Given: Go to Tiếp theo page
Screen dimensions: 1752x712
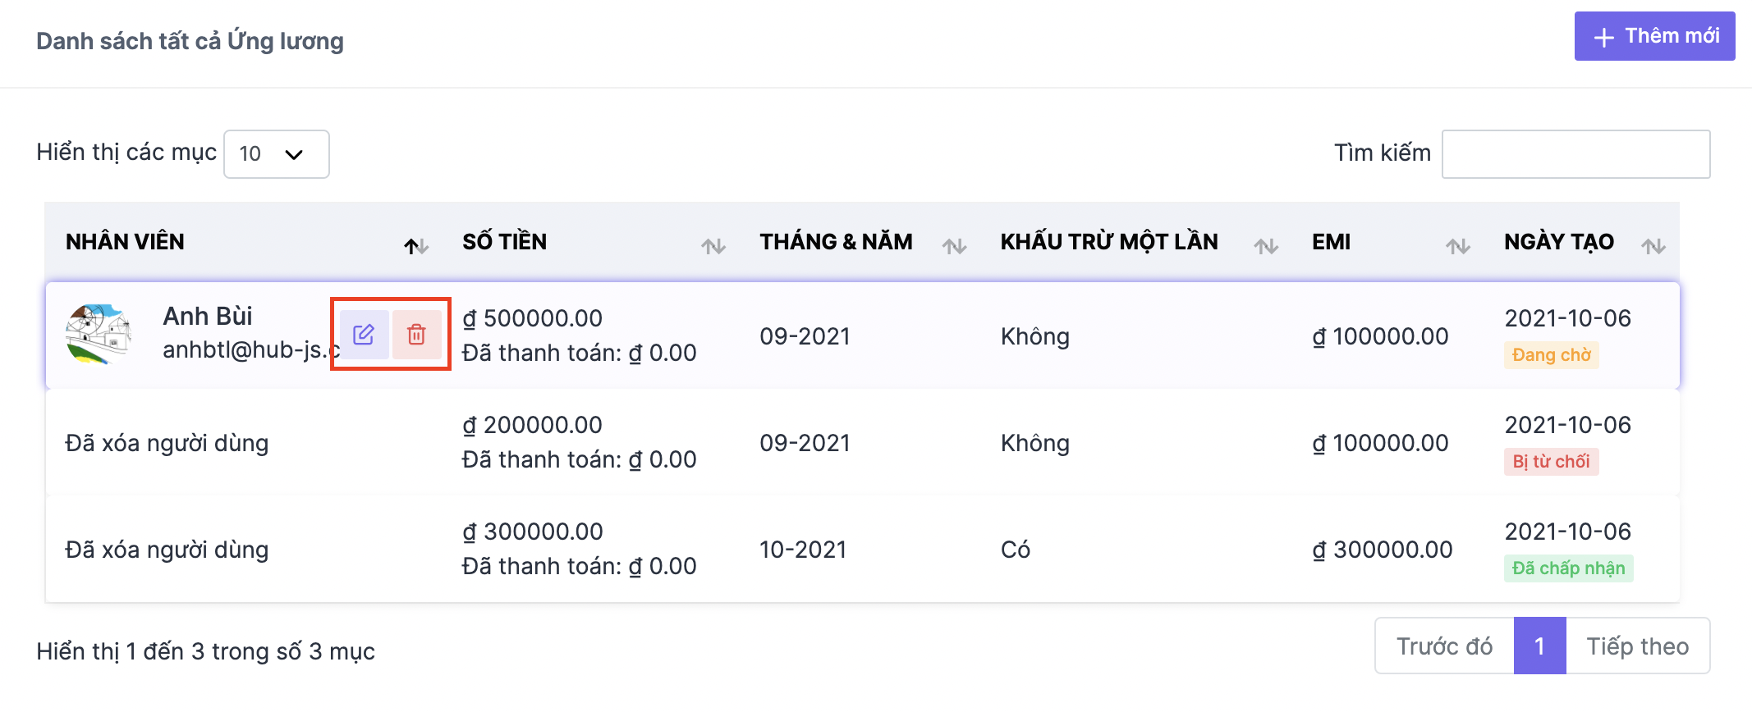Looking at the screenshot, I should (x=1638, y=646).
